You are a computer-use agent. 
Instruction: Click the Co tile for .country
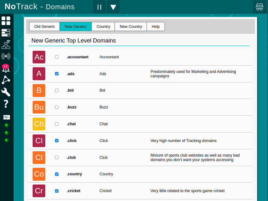[39, 174]
